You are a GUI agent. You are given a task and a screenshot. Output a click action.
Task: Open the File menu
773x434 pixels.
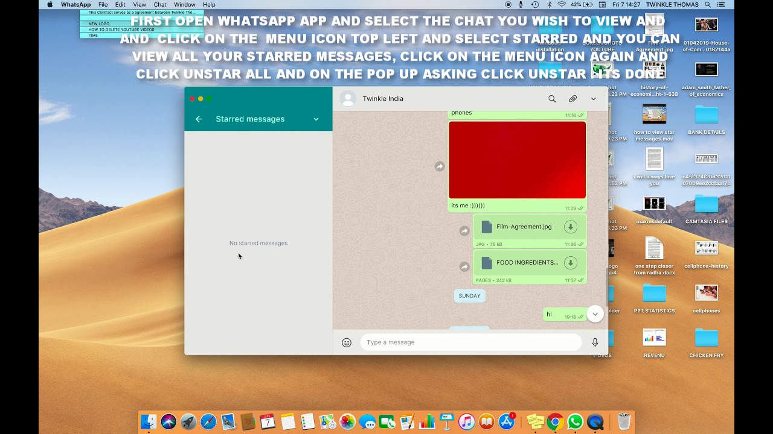tap(103, 4)
